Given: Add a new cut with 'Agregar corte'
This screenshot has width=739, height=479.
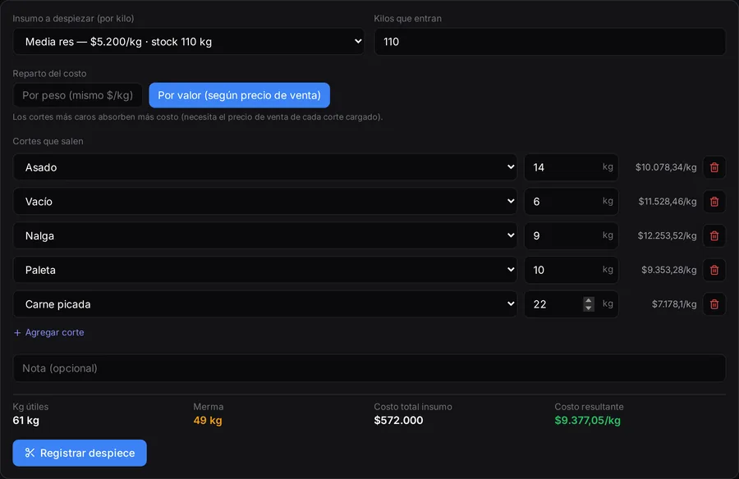Looking at the screenshot, I should click(49, 332).
